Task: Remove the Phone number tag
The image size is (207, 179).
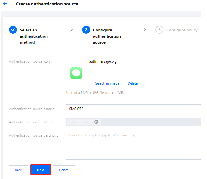Action: click(96, 122)
